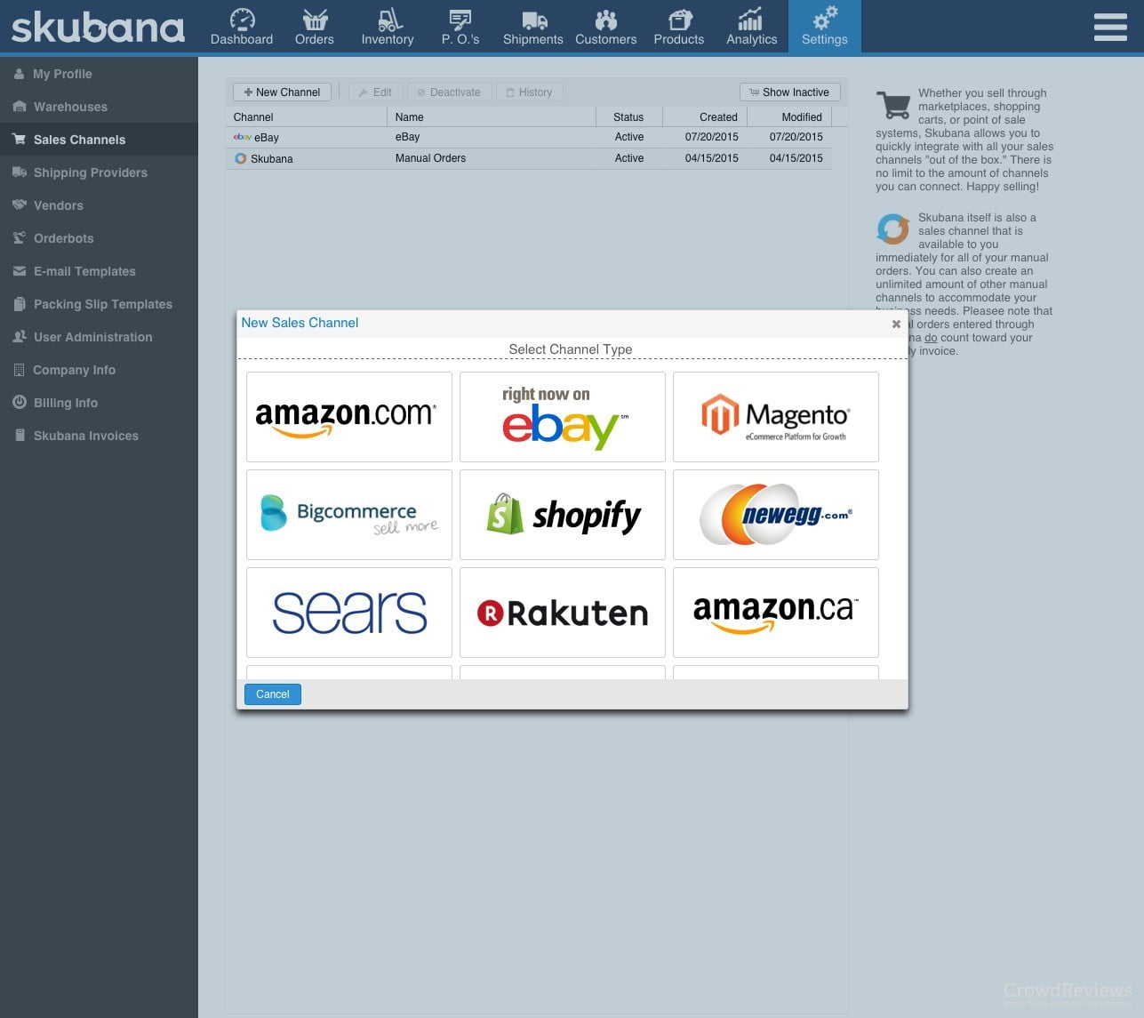Screen dimensions: 1144x1018
Task: Click the hamburger menu in the top right
Action: 1109,27
